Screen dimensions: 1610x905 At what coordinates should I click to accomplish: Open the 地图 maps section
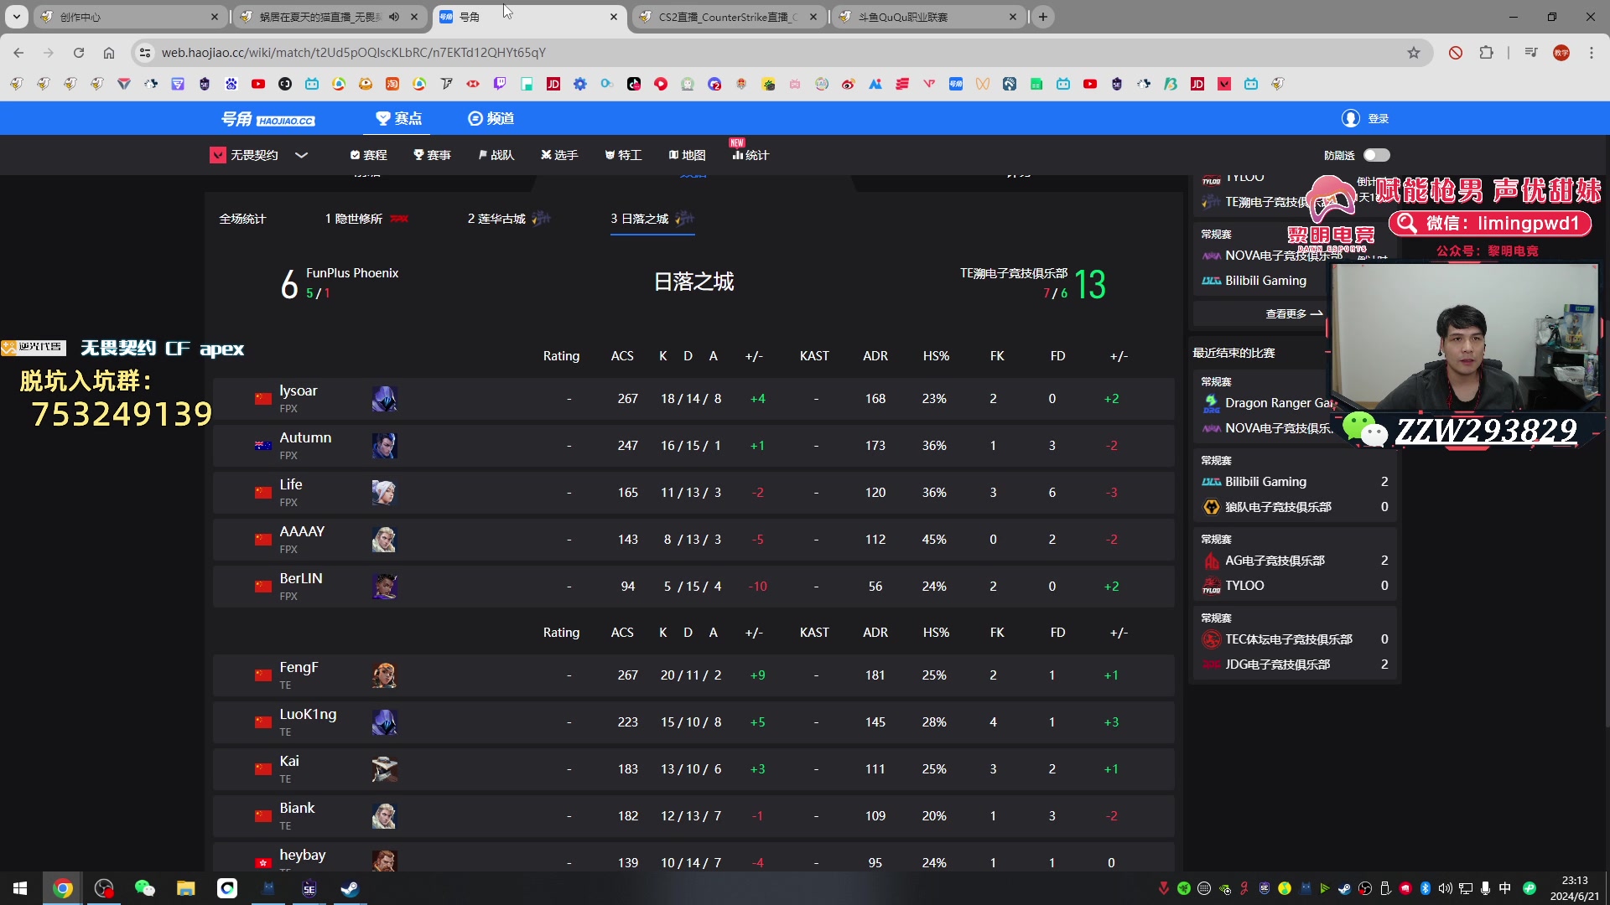(x=687, y=155)
